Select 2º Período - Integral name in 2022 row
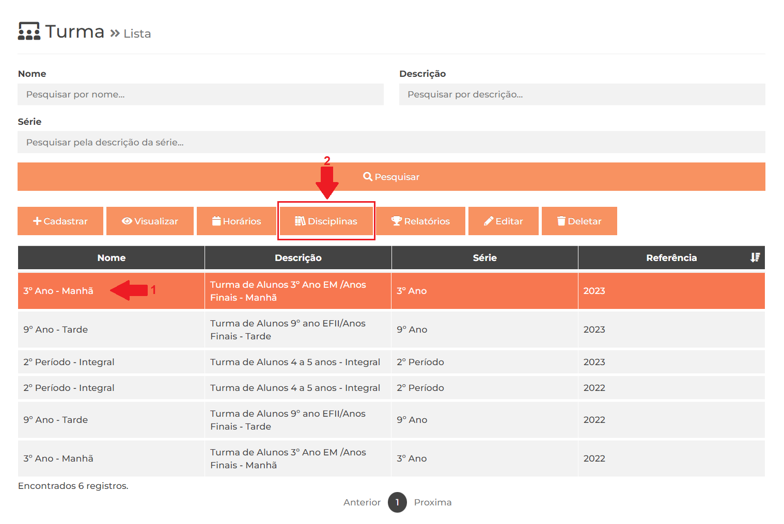784x524 pixels. pos(69,388)
